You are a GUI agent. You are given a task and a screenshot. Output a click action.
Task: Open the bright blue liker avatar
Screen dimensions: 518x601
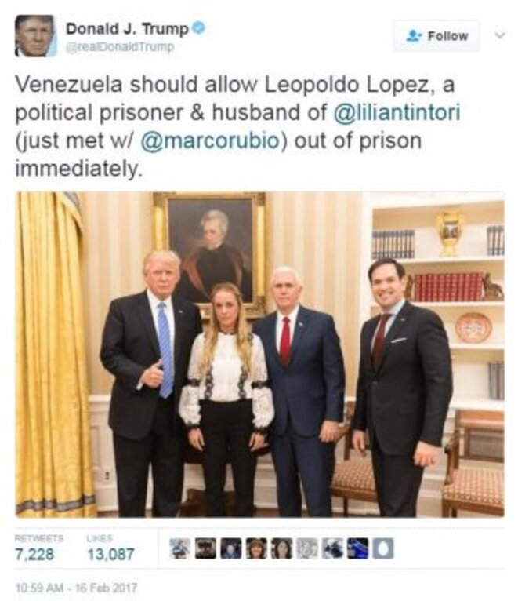(x=358, y=548)
